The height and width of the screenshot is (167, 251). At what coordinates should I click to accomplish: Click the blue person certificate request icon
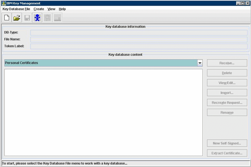tap(37, 18)
